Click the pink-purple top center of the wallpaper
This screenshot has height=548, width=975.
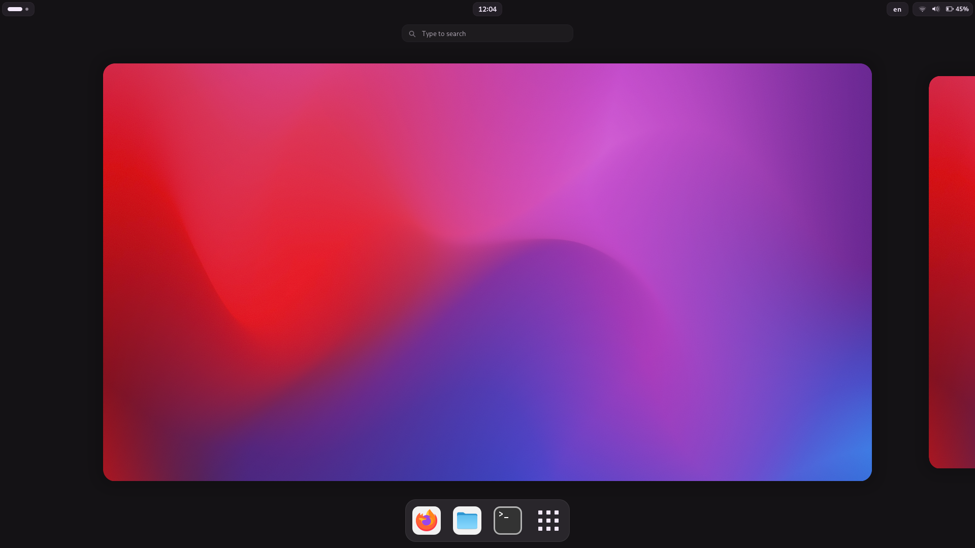pos(487,101)
